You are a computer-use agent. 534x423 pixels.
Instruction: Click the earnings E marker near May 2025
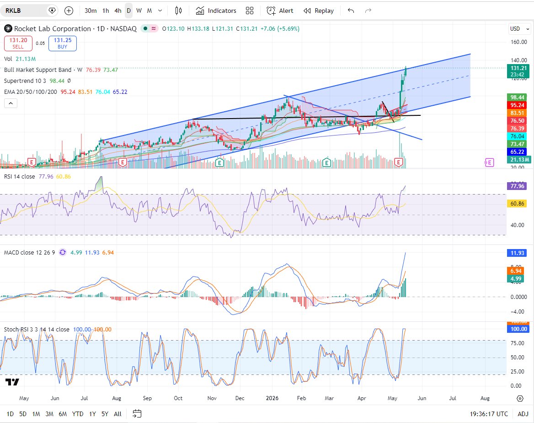point(32,163)
